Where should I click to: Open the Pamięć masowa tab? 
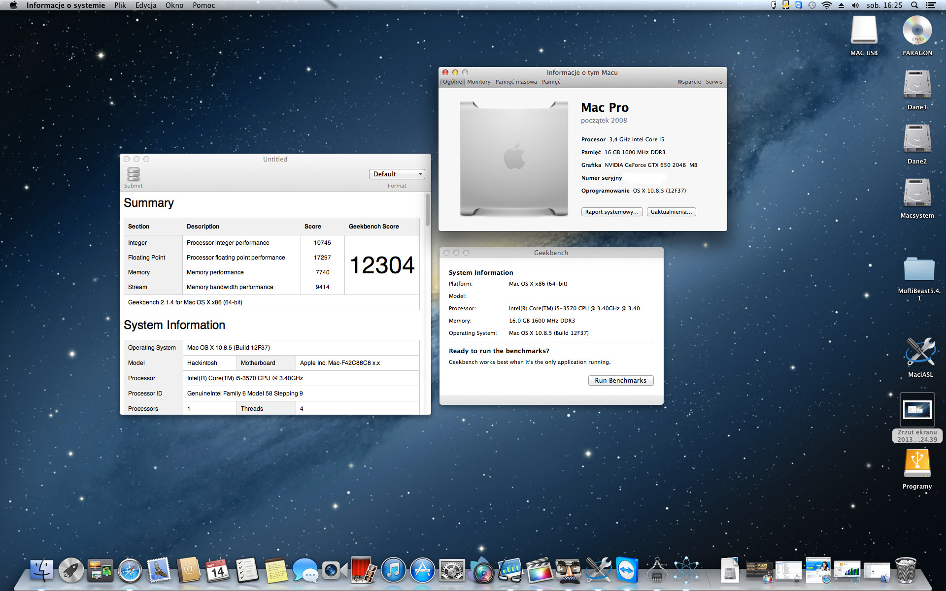[516, 82]
